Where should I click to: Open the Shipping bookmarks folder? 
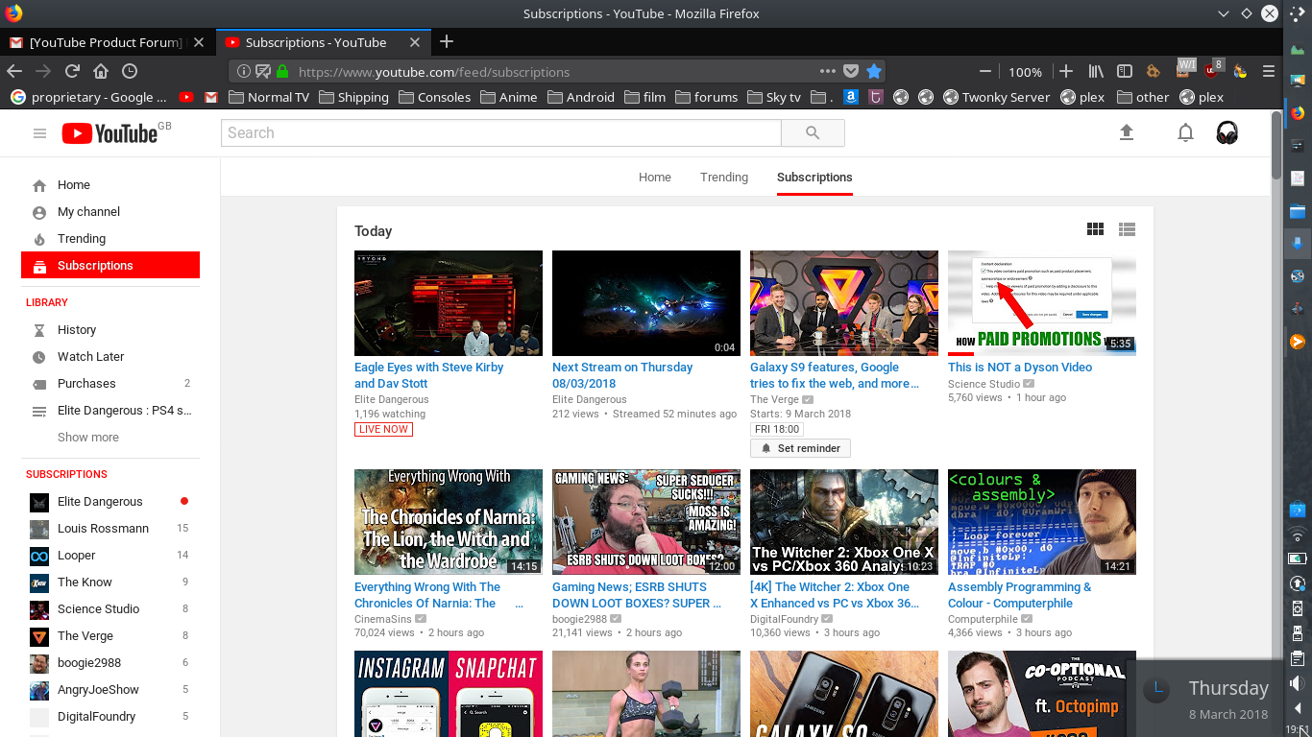(353, 97)
